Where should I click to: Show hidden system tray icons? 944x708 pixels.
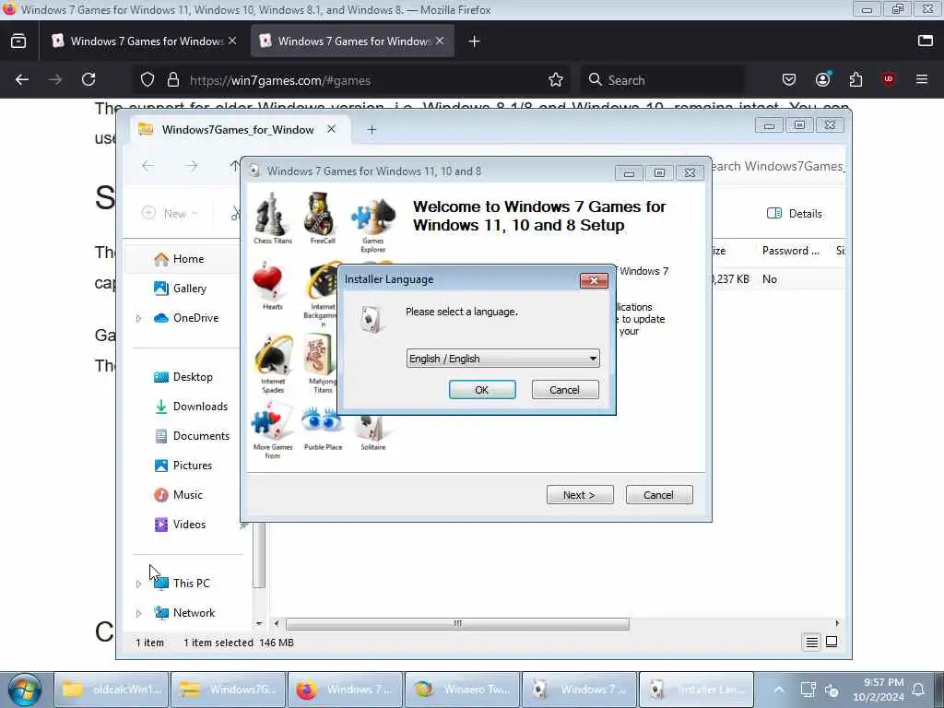click(778, 690)
